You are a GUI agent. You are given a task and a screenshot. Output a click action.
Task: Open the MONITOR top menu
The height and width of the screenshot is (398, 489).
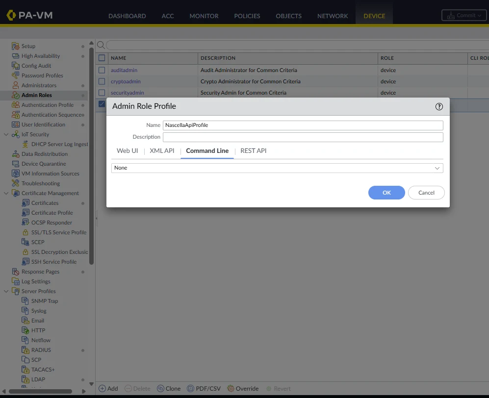[204, 16]
